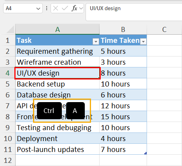The image size is (182, 166).
Task: Select row 6 header
Action: (x=8, y=95)
